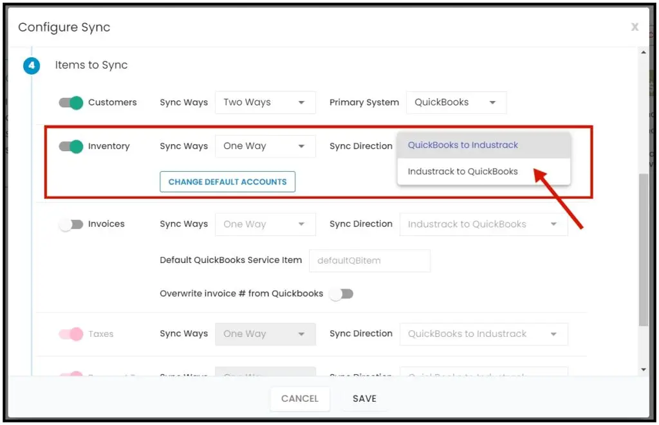The image size is (659, 425).
Task: Click the CHANGE DEFAULT ACCOUNTS button
Action: pos(227,182)
